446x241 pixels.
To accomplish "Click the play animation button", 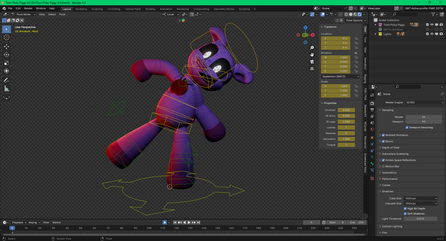I will (189, 222).
